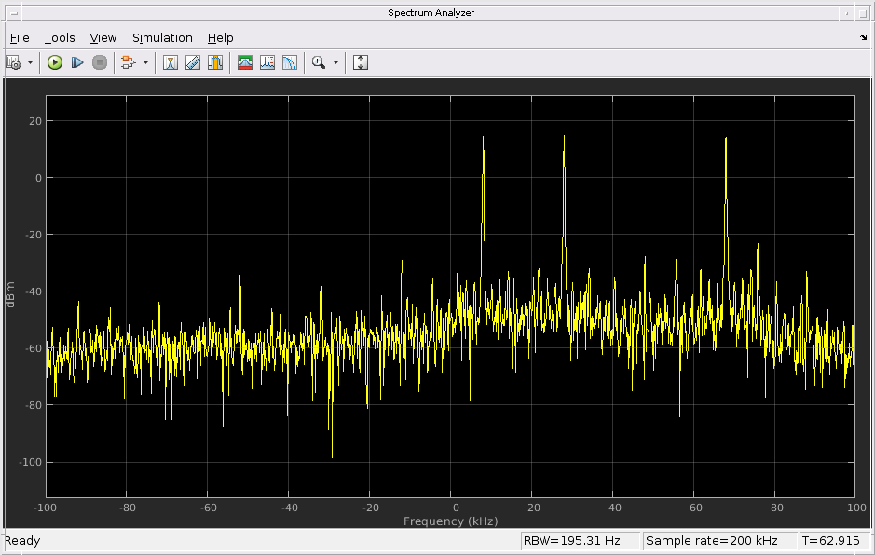Toggle the Measurements ruler icon

coord(193,62)
